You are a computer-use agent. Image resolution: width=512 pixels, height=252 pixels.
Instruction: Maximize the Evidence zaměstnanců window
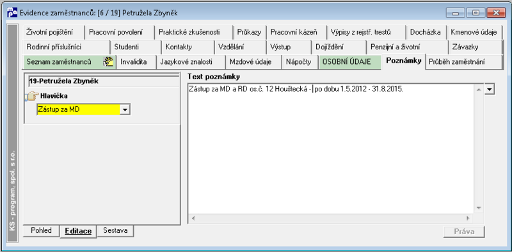476,13
